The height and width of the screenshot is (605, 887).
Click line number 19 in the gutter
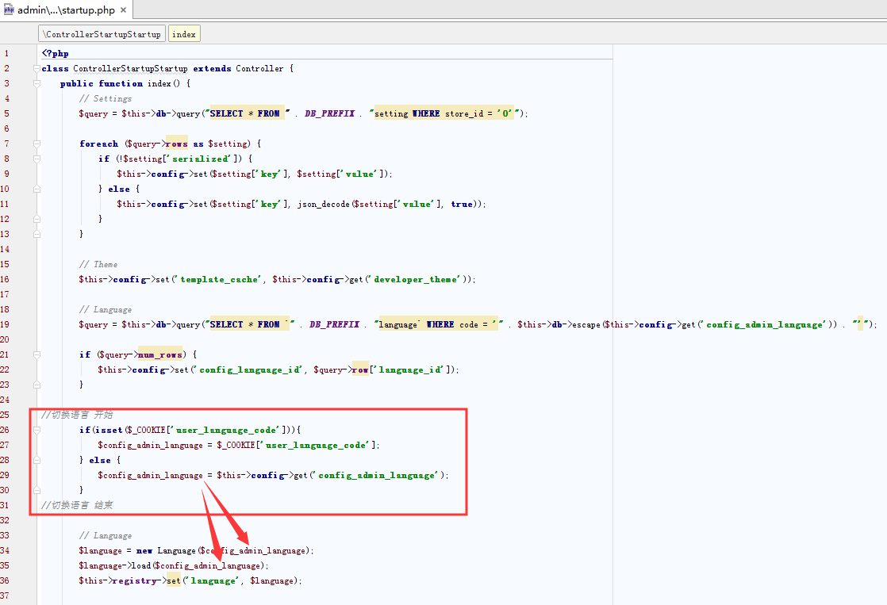(x=5, y=324)
